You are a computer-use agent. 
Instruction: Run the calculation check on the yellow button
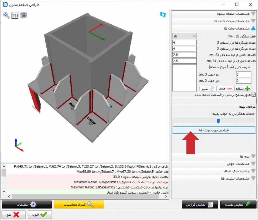(79, 205)
